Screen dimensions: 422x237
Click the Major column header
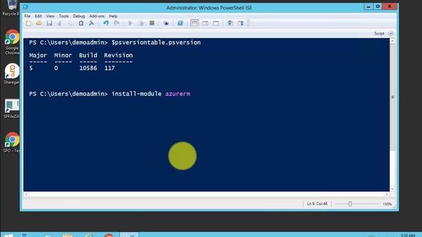coord(38,55)
